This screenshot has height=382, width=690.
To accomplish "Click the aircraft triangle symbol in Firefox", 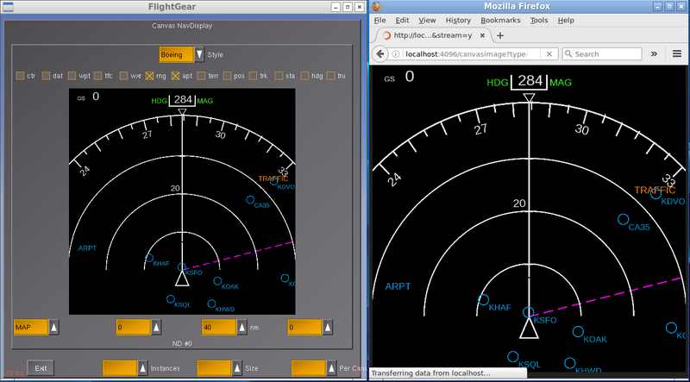I will click(529, 329).
